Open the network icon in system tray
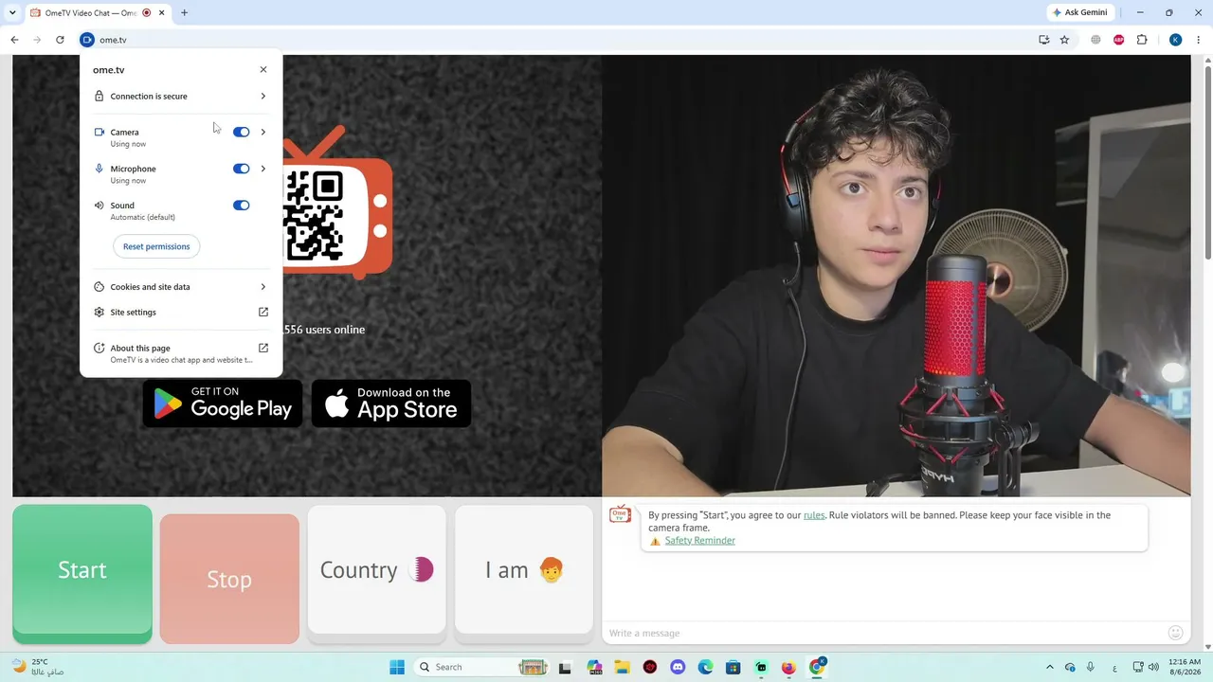This screenshot has height=682, width=1213. 1138,667
